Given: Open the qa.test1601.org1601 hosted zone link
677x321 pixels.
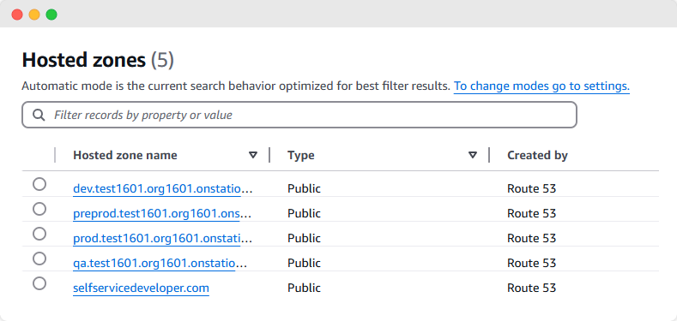Looking at the screenshot, I should pos(160,264).
